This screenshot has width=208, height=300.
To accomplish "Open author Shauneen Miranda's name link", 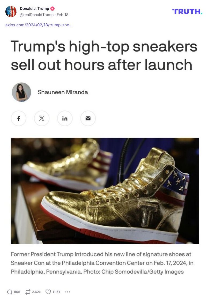I will 63,92.
